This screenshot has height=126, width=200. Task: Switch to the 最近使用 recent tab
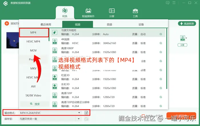46,24
